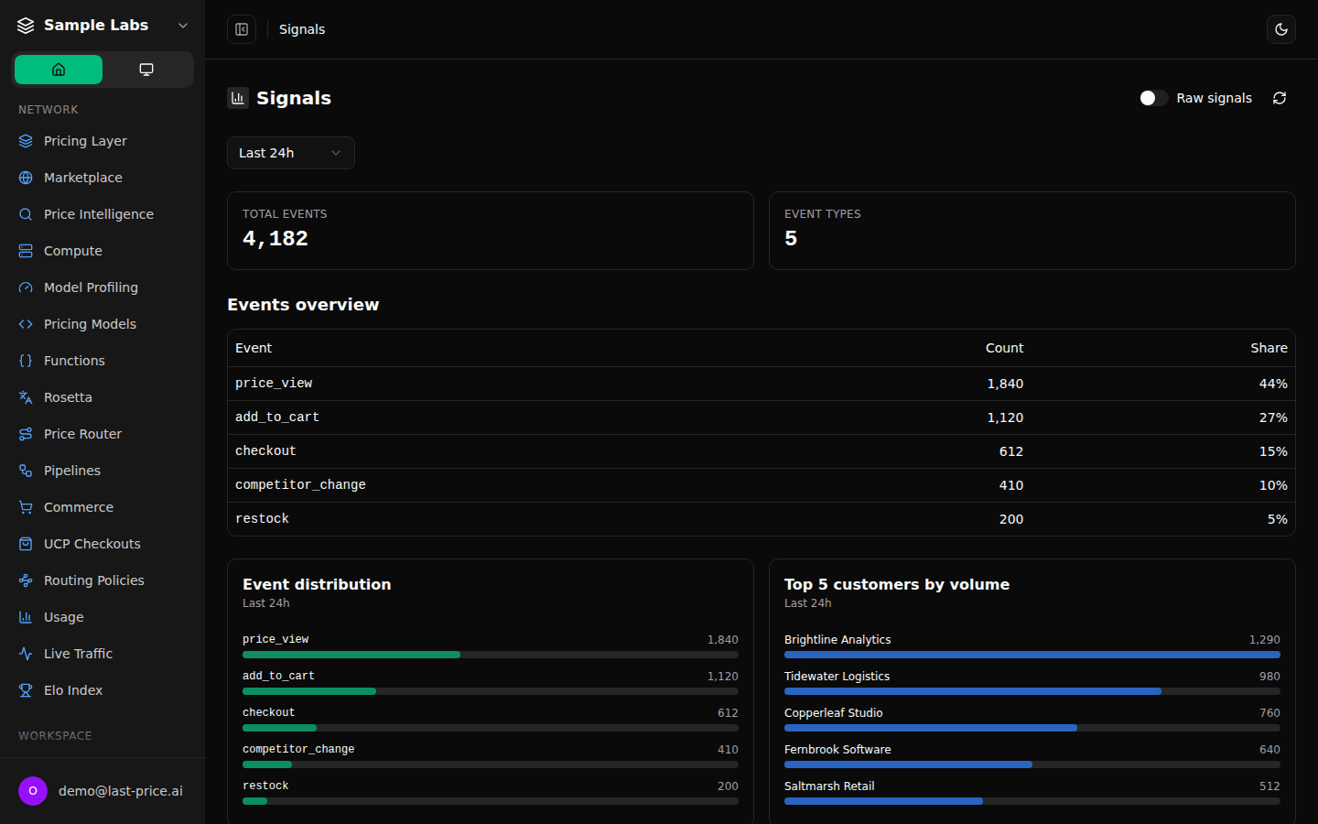Screen dimensions: 1318x824
Task: Click the checkout count 612 cell
Action: pos(1011,451)
